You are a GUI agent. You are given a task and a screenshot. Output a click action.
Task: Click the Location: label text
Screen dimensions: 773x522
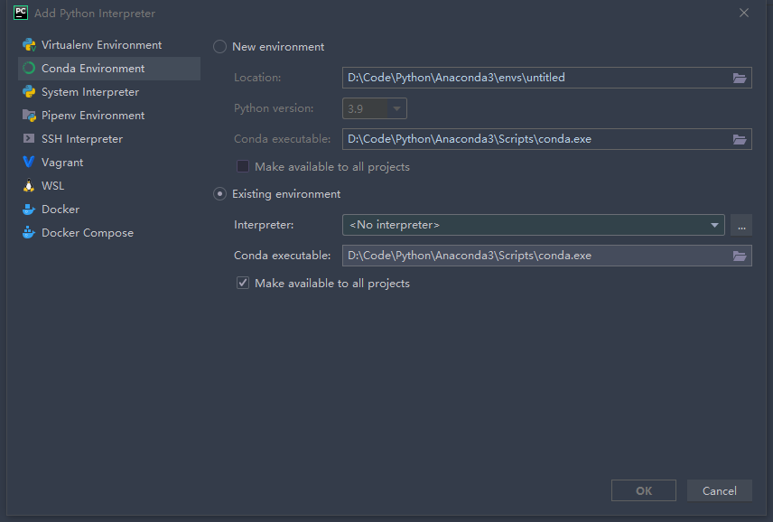(x=257, y=78)
